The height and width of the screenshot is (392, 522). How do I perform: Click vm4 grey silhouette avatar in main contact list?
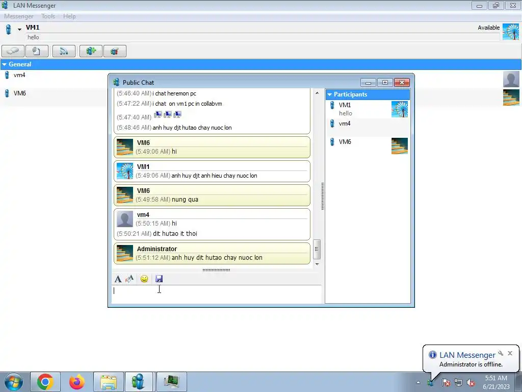pos(511,79)
